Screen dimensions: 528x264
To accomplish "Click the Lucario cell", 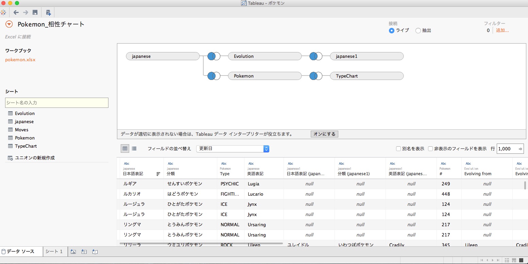I will 264,194.
